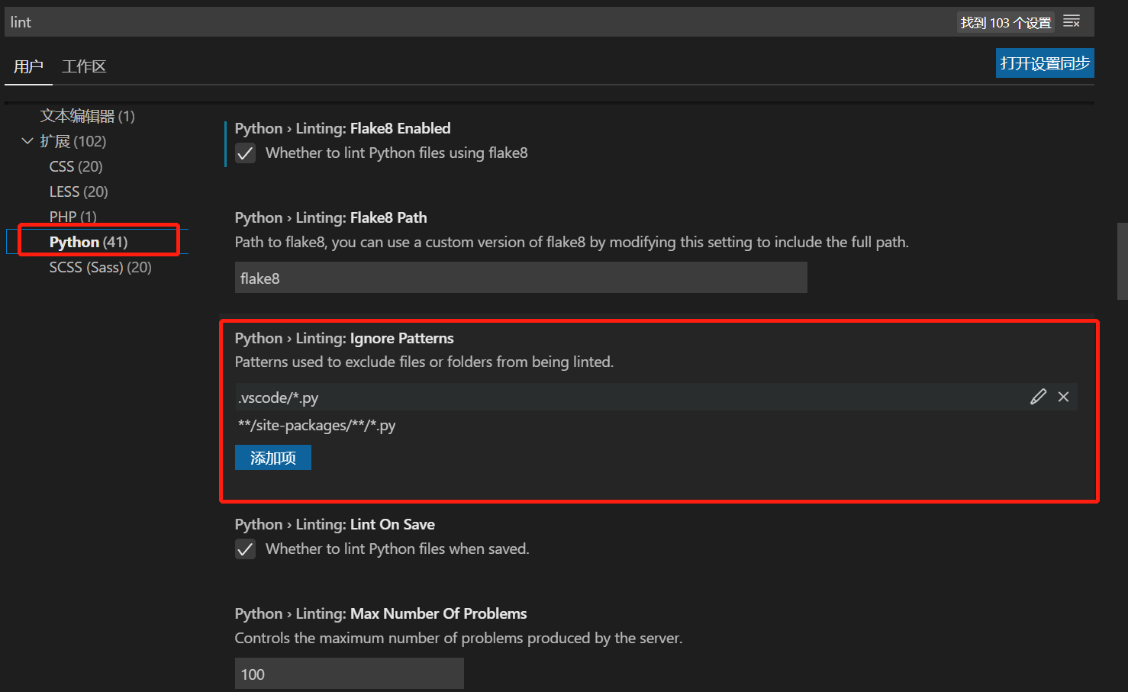Click 添加项 to add an ignore pattern
Image resolution: width=1128 pixels, height=692 pixels.
point(272,457)
